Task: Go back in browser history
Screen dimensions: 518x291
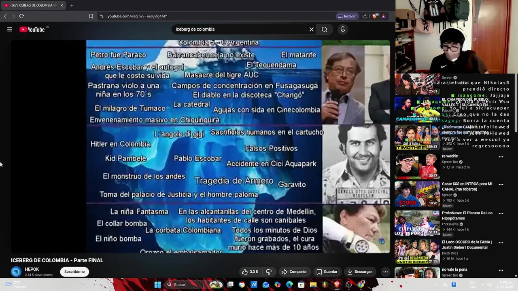Action: pos(5,16)
